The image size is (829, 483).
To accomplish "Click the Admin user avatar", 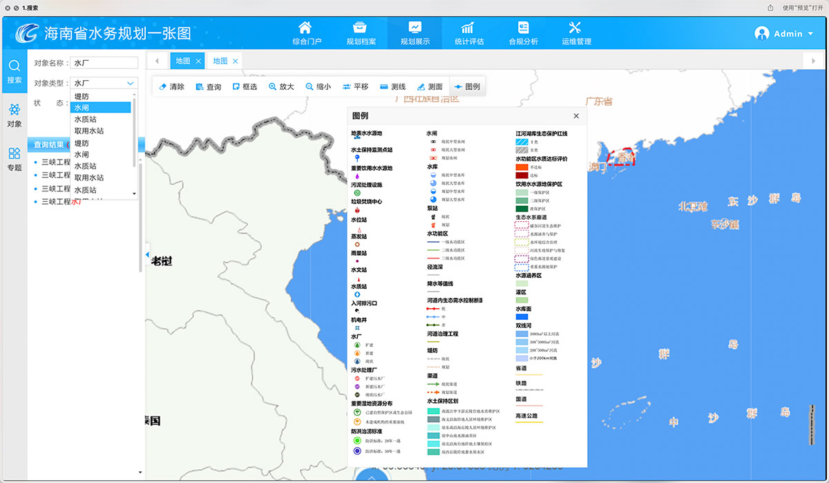I will click(762, 33).
